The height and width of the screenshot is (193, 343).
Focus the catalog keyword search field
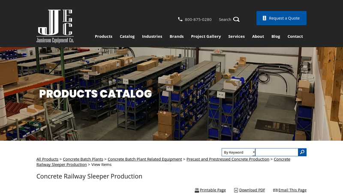277,152
